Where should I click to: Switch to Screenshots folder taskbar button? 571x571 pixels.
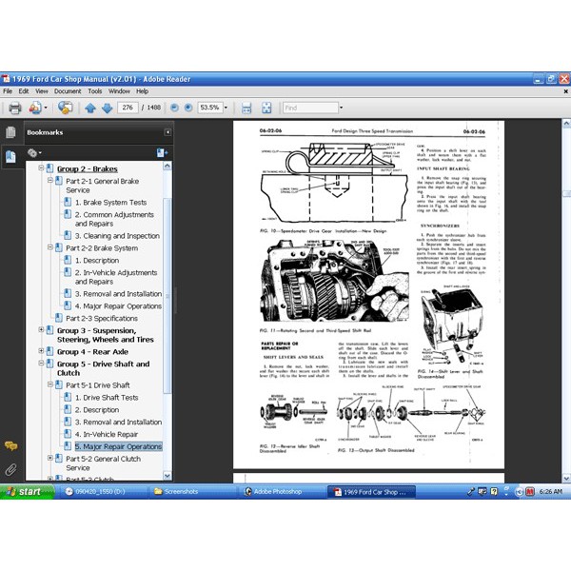coord(192,492)
